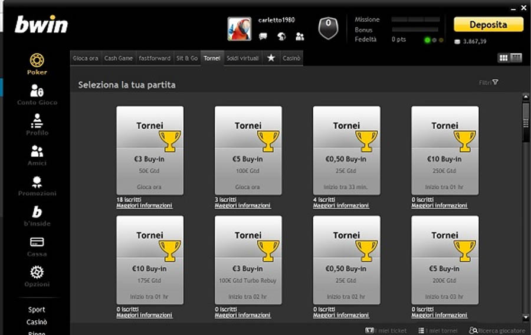Click the balance amount 3.867,39
This screenshot has height=335, width=531.
(x=474, y=41)
